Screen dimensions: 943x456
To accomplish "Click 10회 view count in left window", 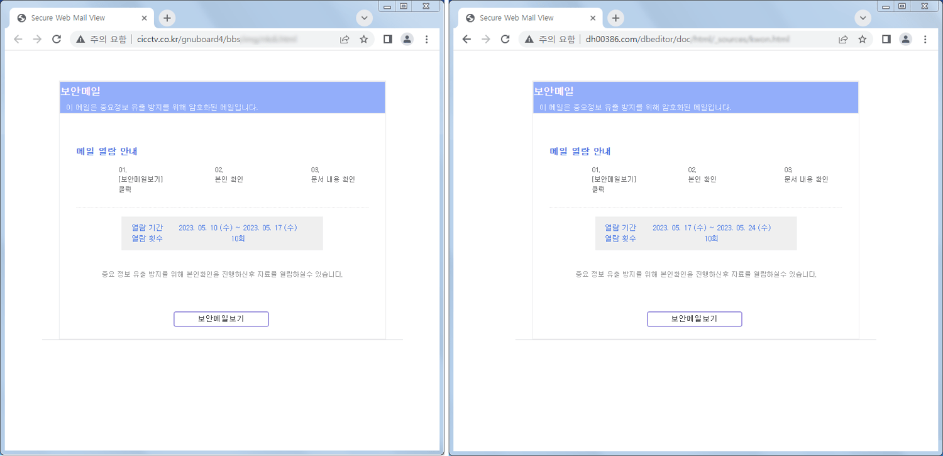I will 238,239.
